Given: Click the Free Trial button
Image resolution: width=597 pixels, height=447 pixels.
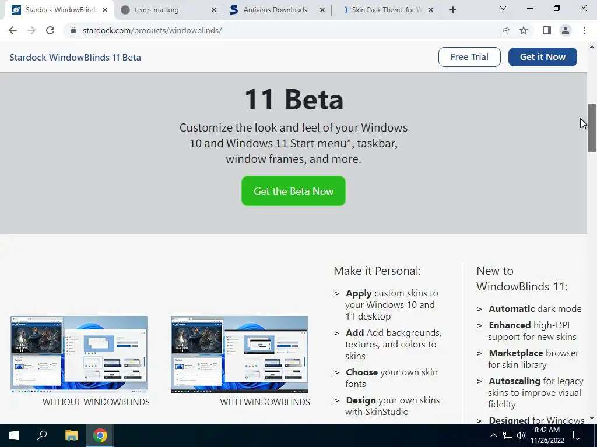Looking at the screenshot, I should (x=469, y=57).
